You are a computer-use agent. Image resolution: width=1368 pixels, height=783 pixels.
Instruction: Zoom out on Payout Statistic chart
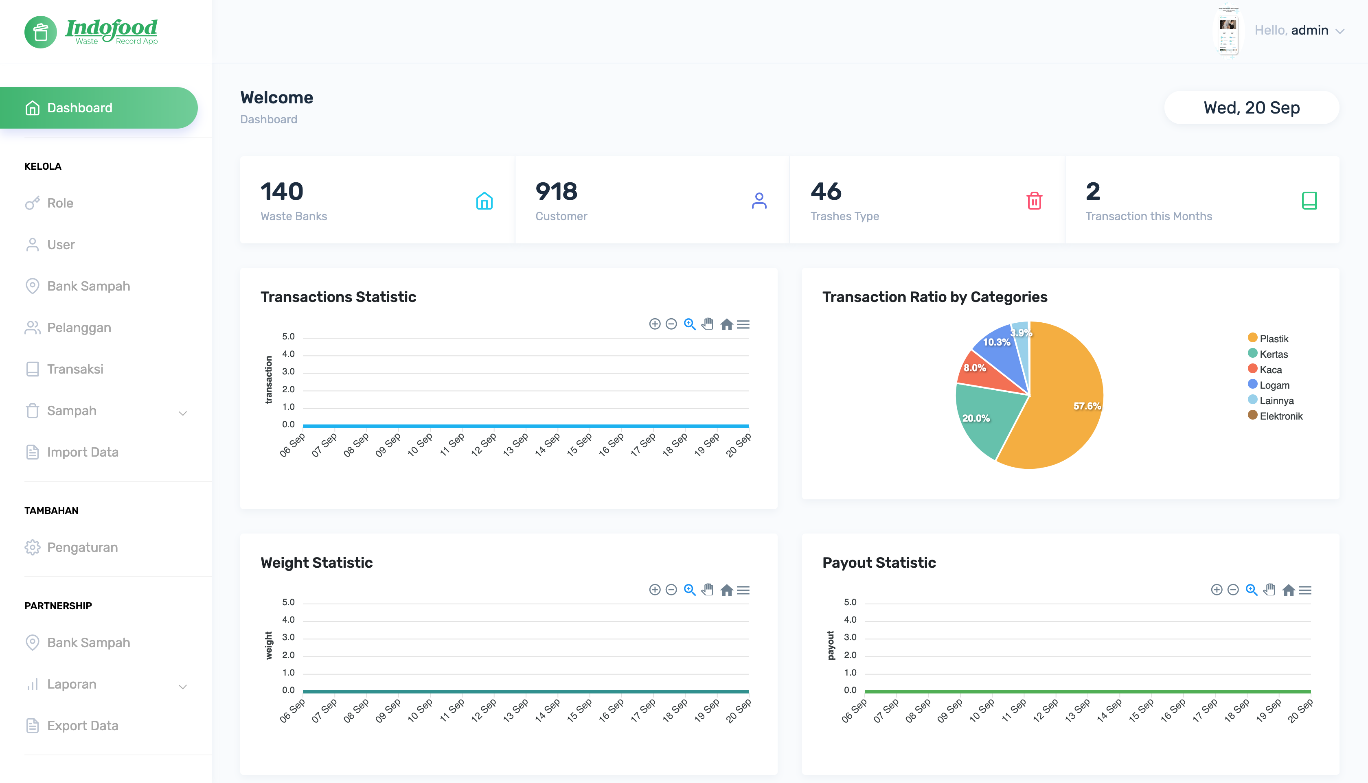[1233, 589]
